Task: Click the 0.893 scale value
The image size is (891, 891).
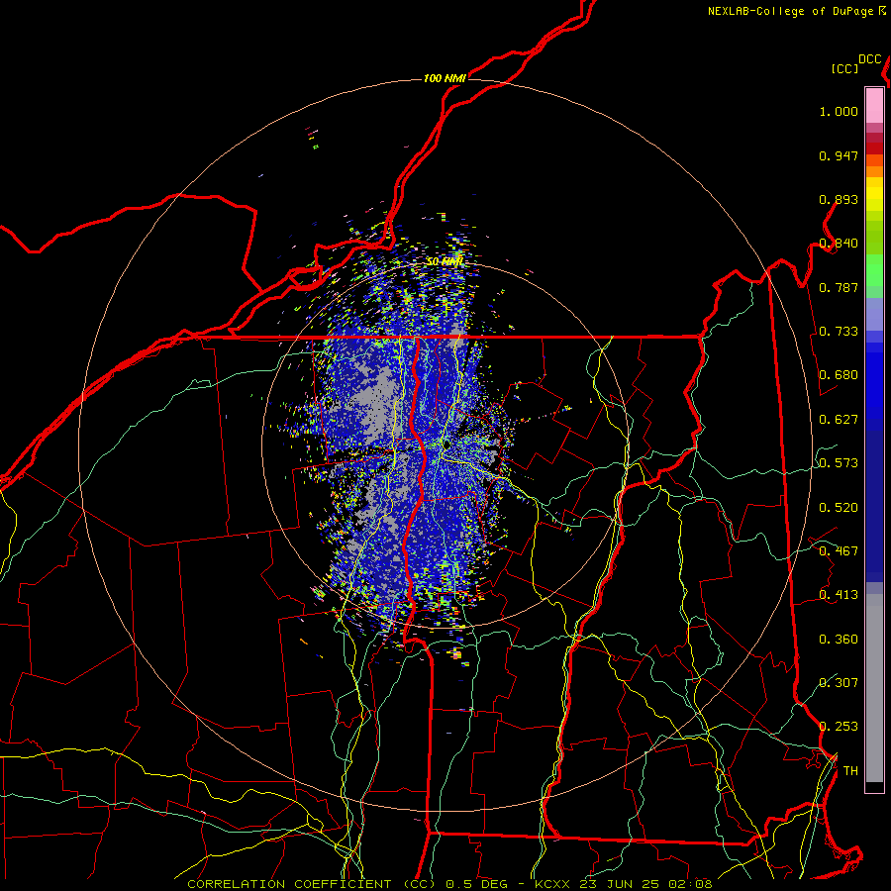Action: (839, 199)
